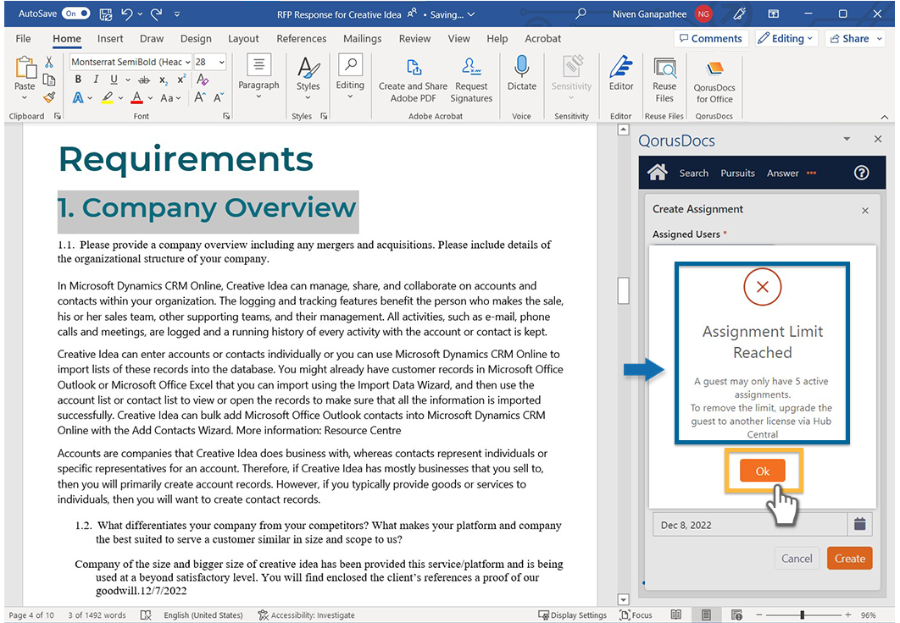Viewport: 900px width, 623px height.
Task: Open the Acrobat ribbon tab
Action: pyautogui.click(x=542, y=38)
